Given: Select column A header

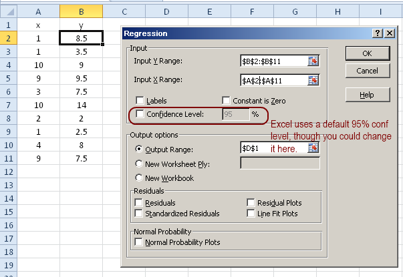Looking at the screenshot, I should tap(38, 11).
